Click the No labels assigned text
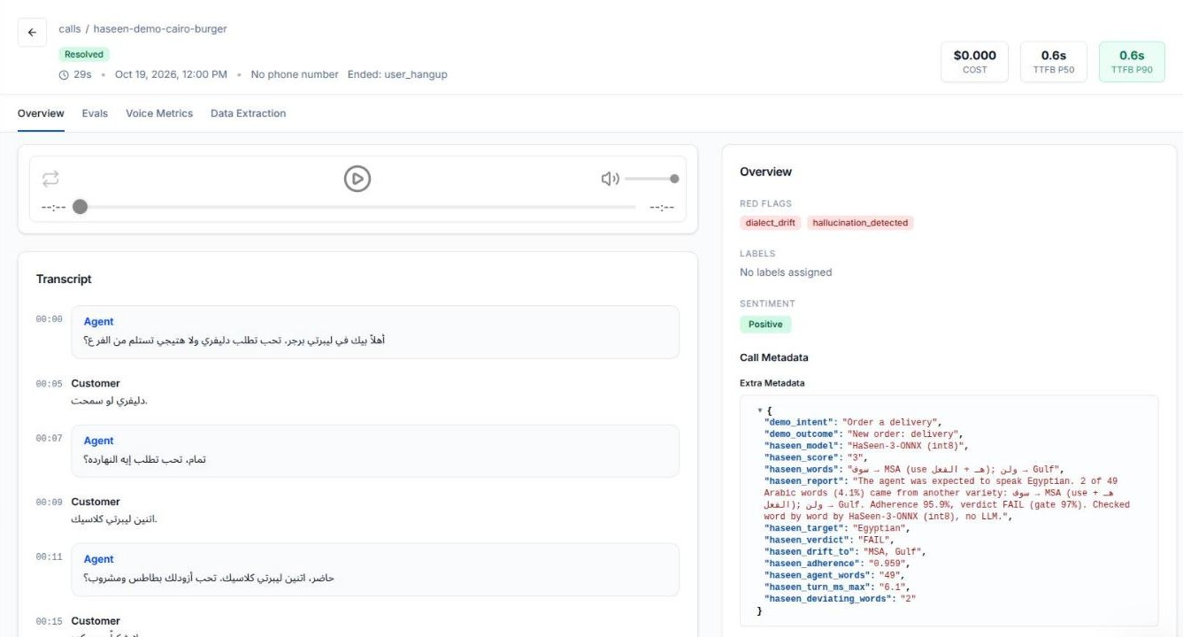 [786, 272]
